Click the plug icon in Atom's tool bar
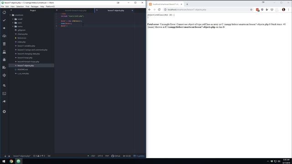292x164 pixels. click(x=4, y=101)
